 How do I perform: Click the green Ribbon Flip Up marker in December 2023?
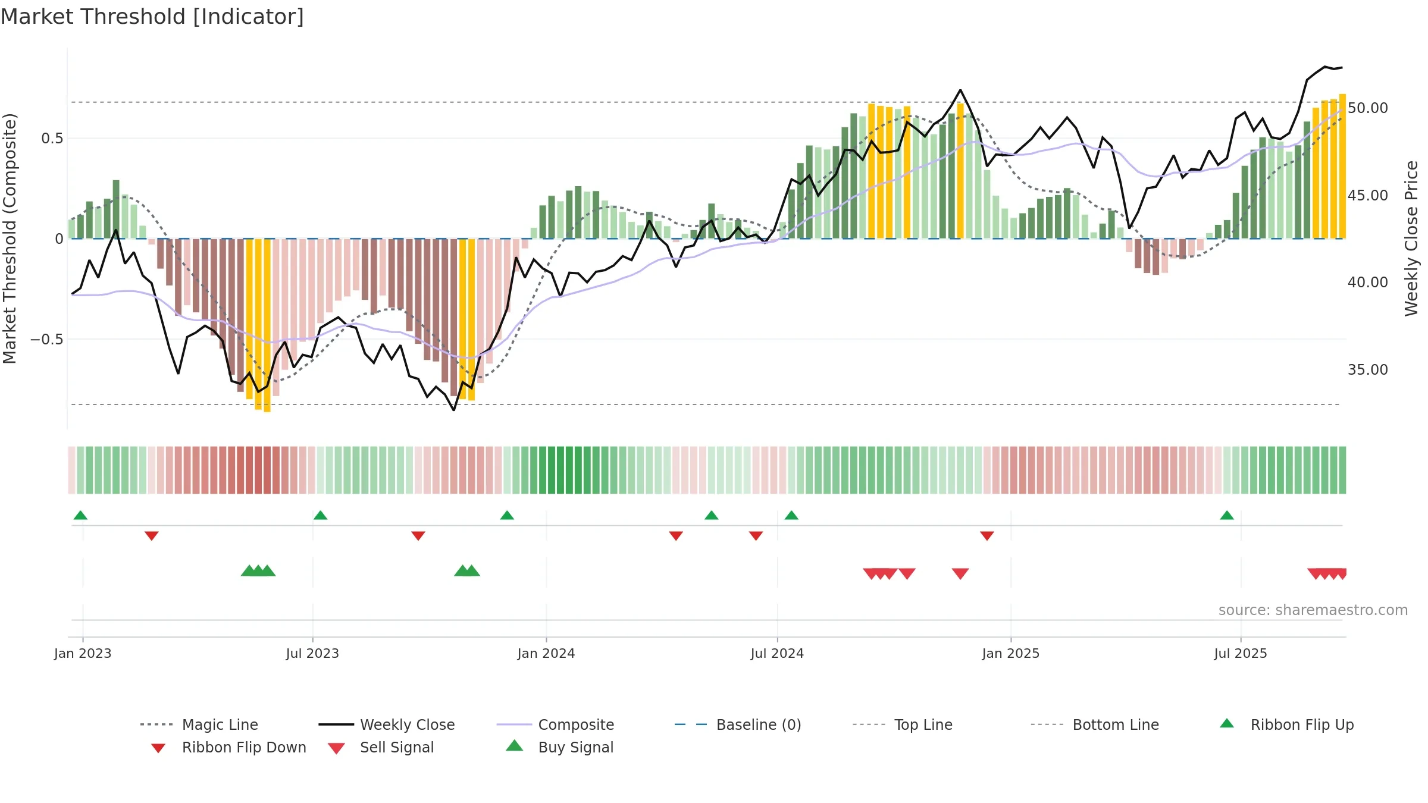507,515
